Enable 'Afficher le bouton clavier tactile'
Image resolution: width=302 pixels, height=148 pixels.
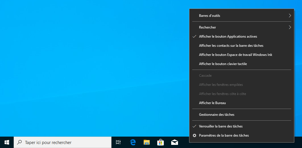(242, 64)
